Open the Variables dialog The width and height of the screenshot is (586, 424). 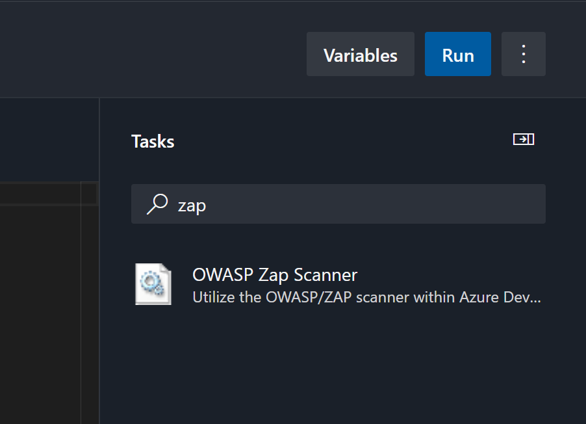(x=360, y=55)
